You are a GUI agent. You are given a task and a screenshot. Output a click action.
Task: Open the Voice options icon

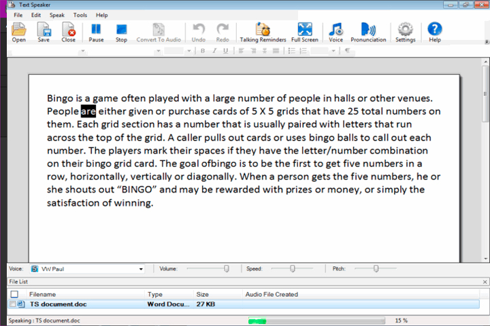336,33
